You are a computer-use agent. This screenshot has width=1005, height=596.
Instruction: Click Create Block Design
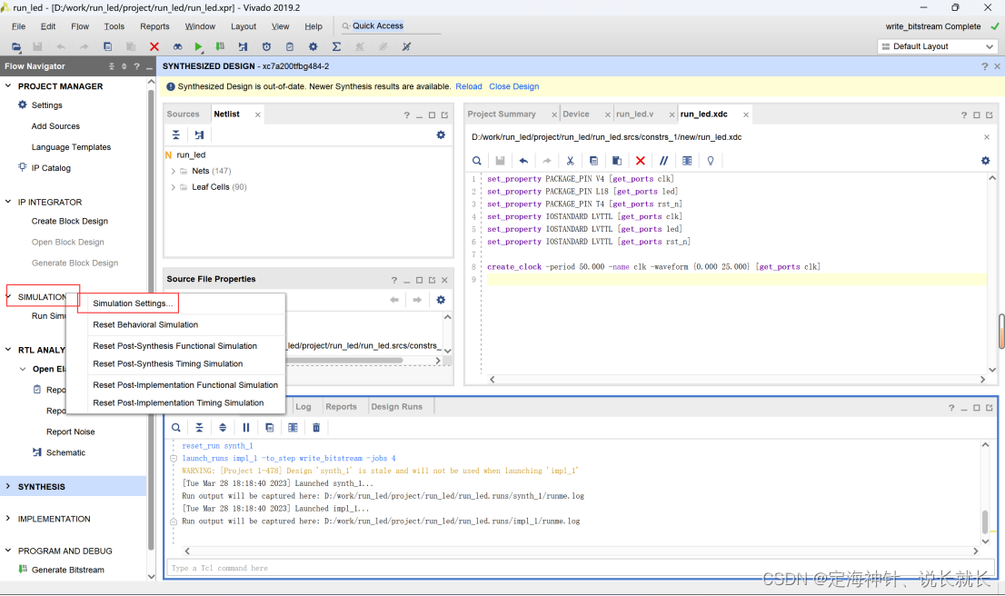point(70,221)
